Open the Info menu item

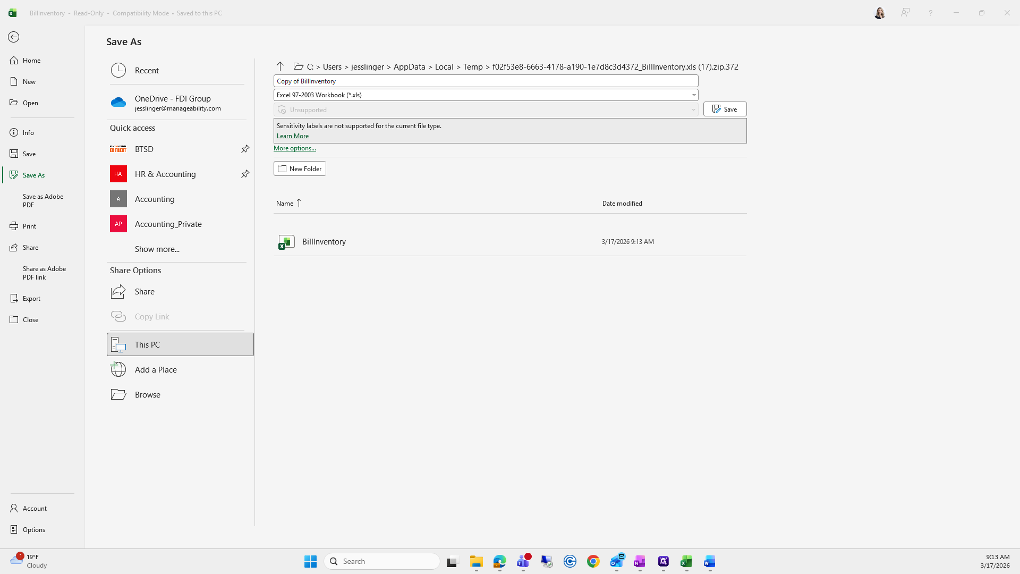(28, 132)
